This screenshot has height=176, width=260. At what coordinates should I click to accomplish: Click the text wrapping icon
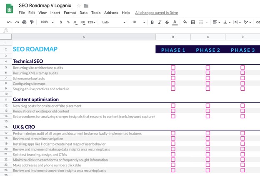pos(235,22)
